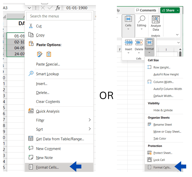
Task: Click the formula bar cancel X icon
Action: (42, 8)
